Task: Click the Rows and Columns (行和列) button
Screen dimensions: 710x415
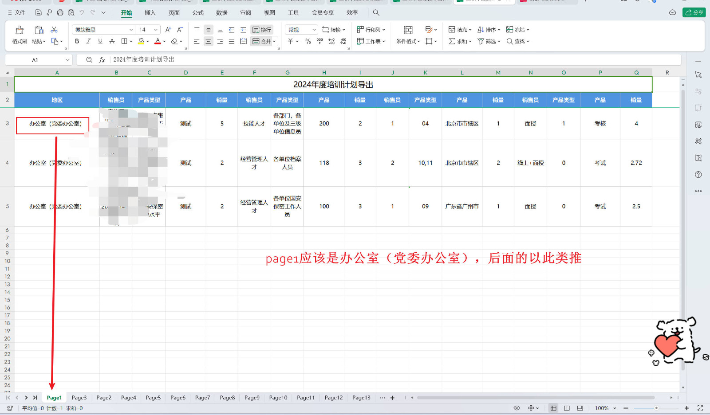Action: click(x=371, y=30)
